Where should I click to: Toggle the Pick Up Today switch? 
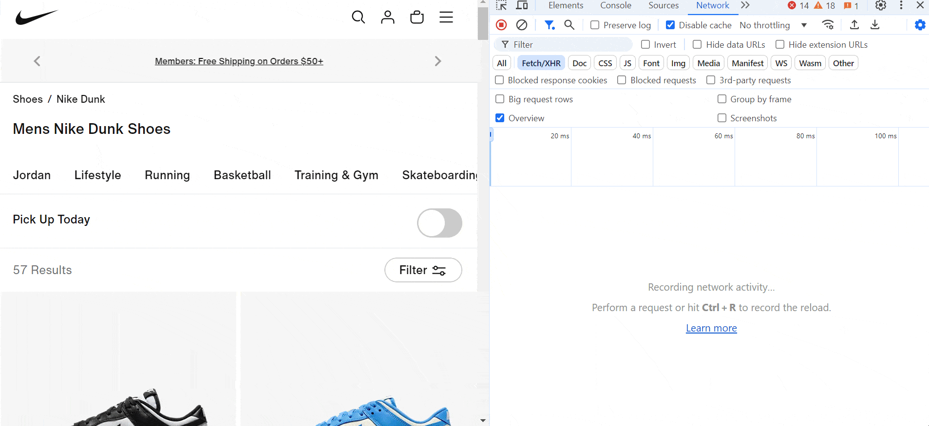[x=439, y=223]
